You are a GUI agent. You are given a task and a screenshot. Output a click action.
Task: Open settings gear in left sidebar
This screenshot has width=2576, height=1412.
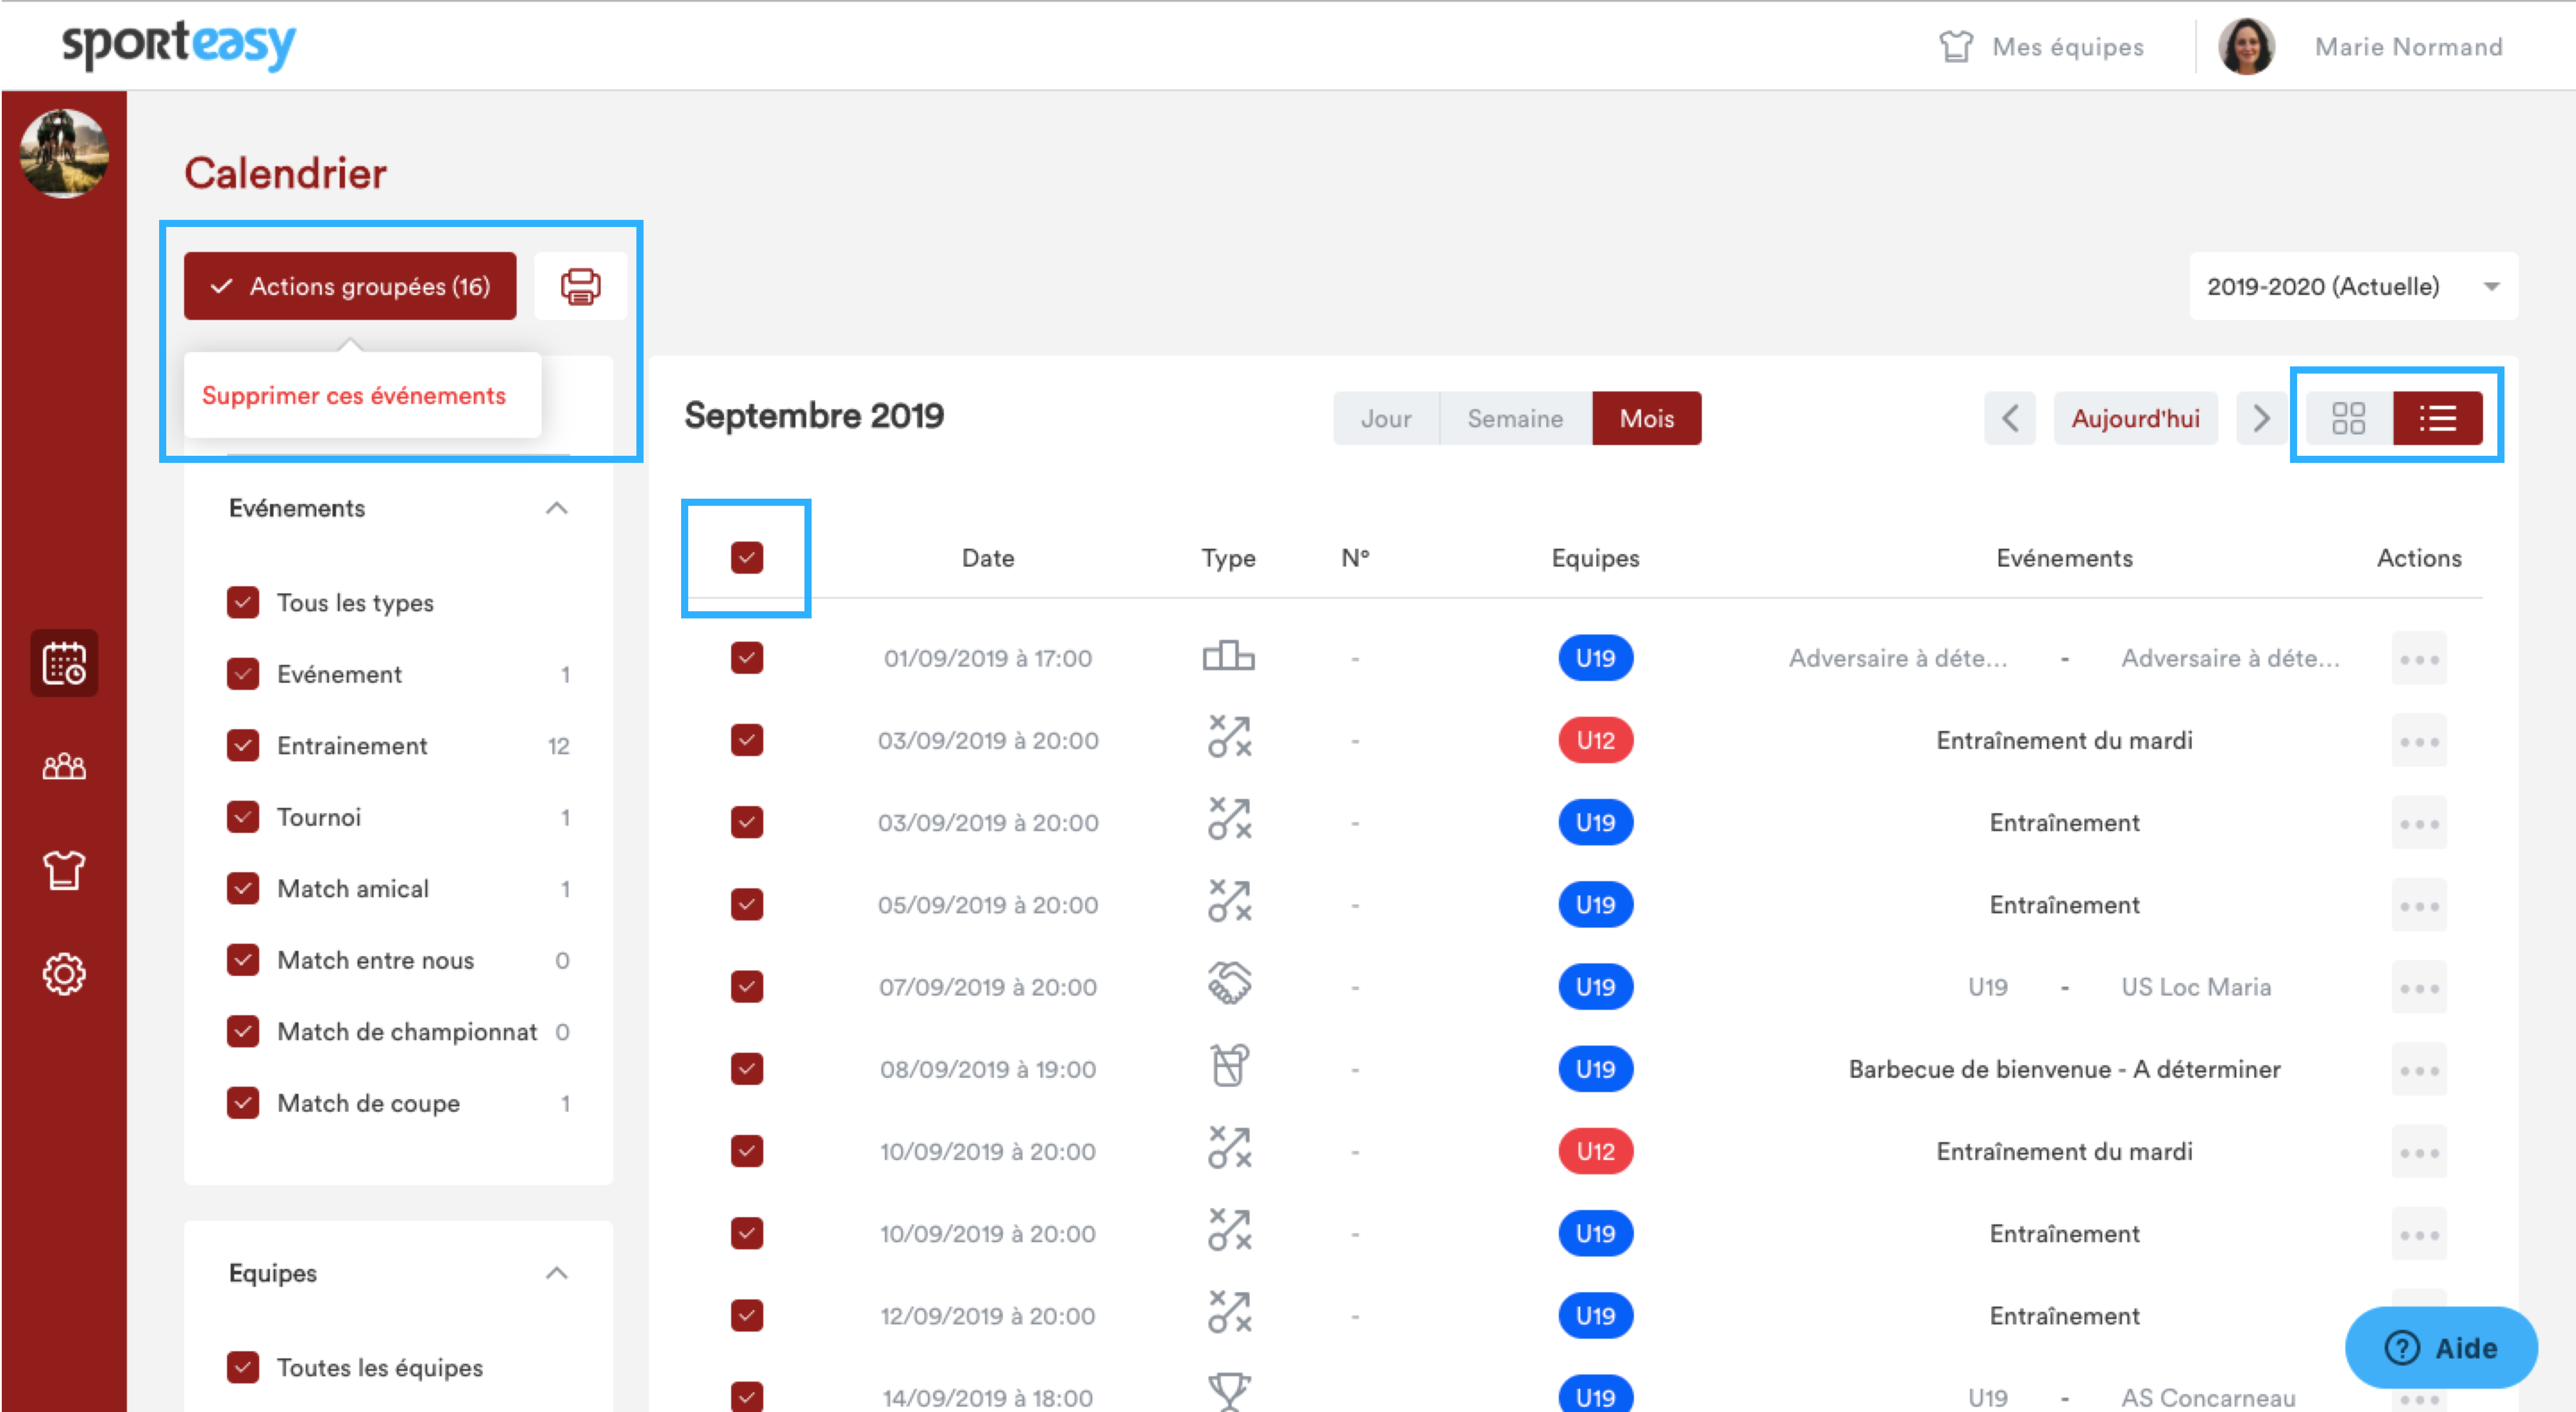tap(64, 973)
